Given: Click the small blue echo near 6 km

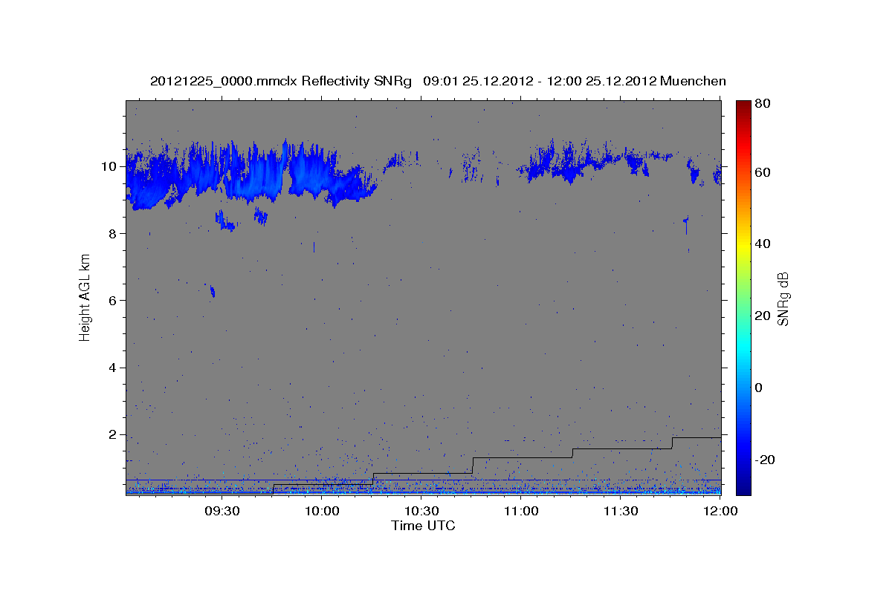Looking at the screenshot, I should (x=213, y=291).
